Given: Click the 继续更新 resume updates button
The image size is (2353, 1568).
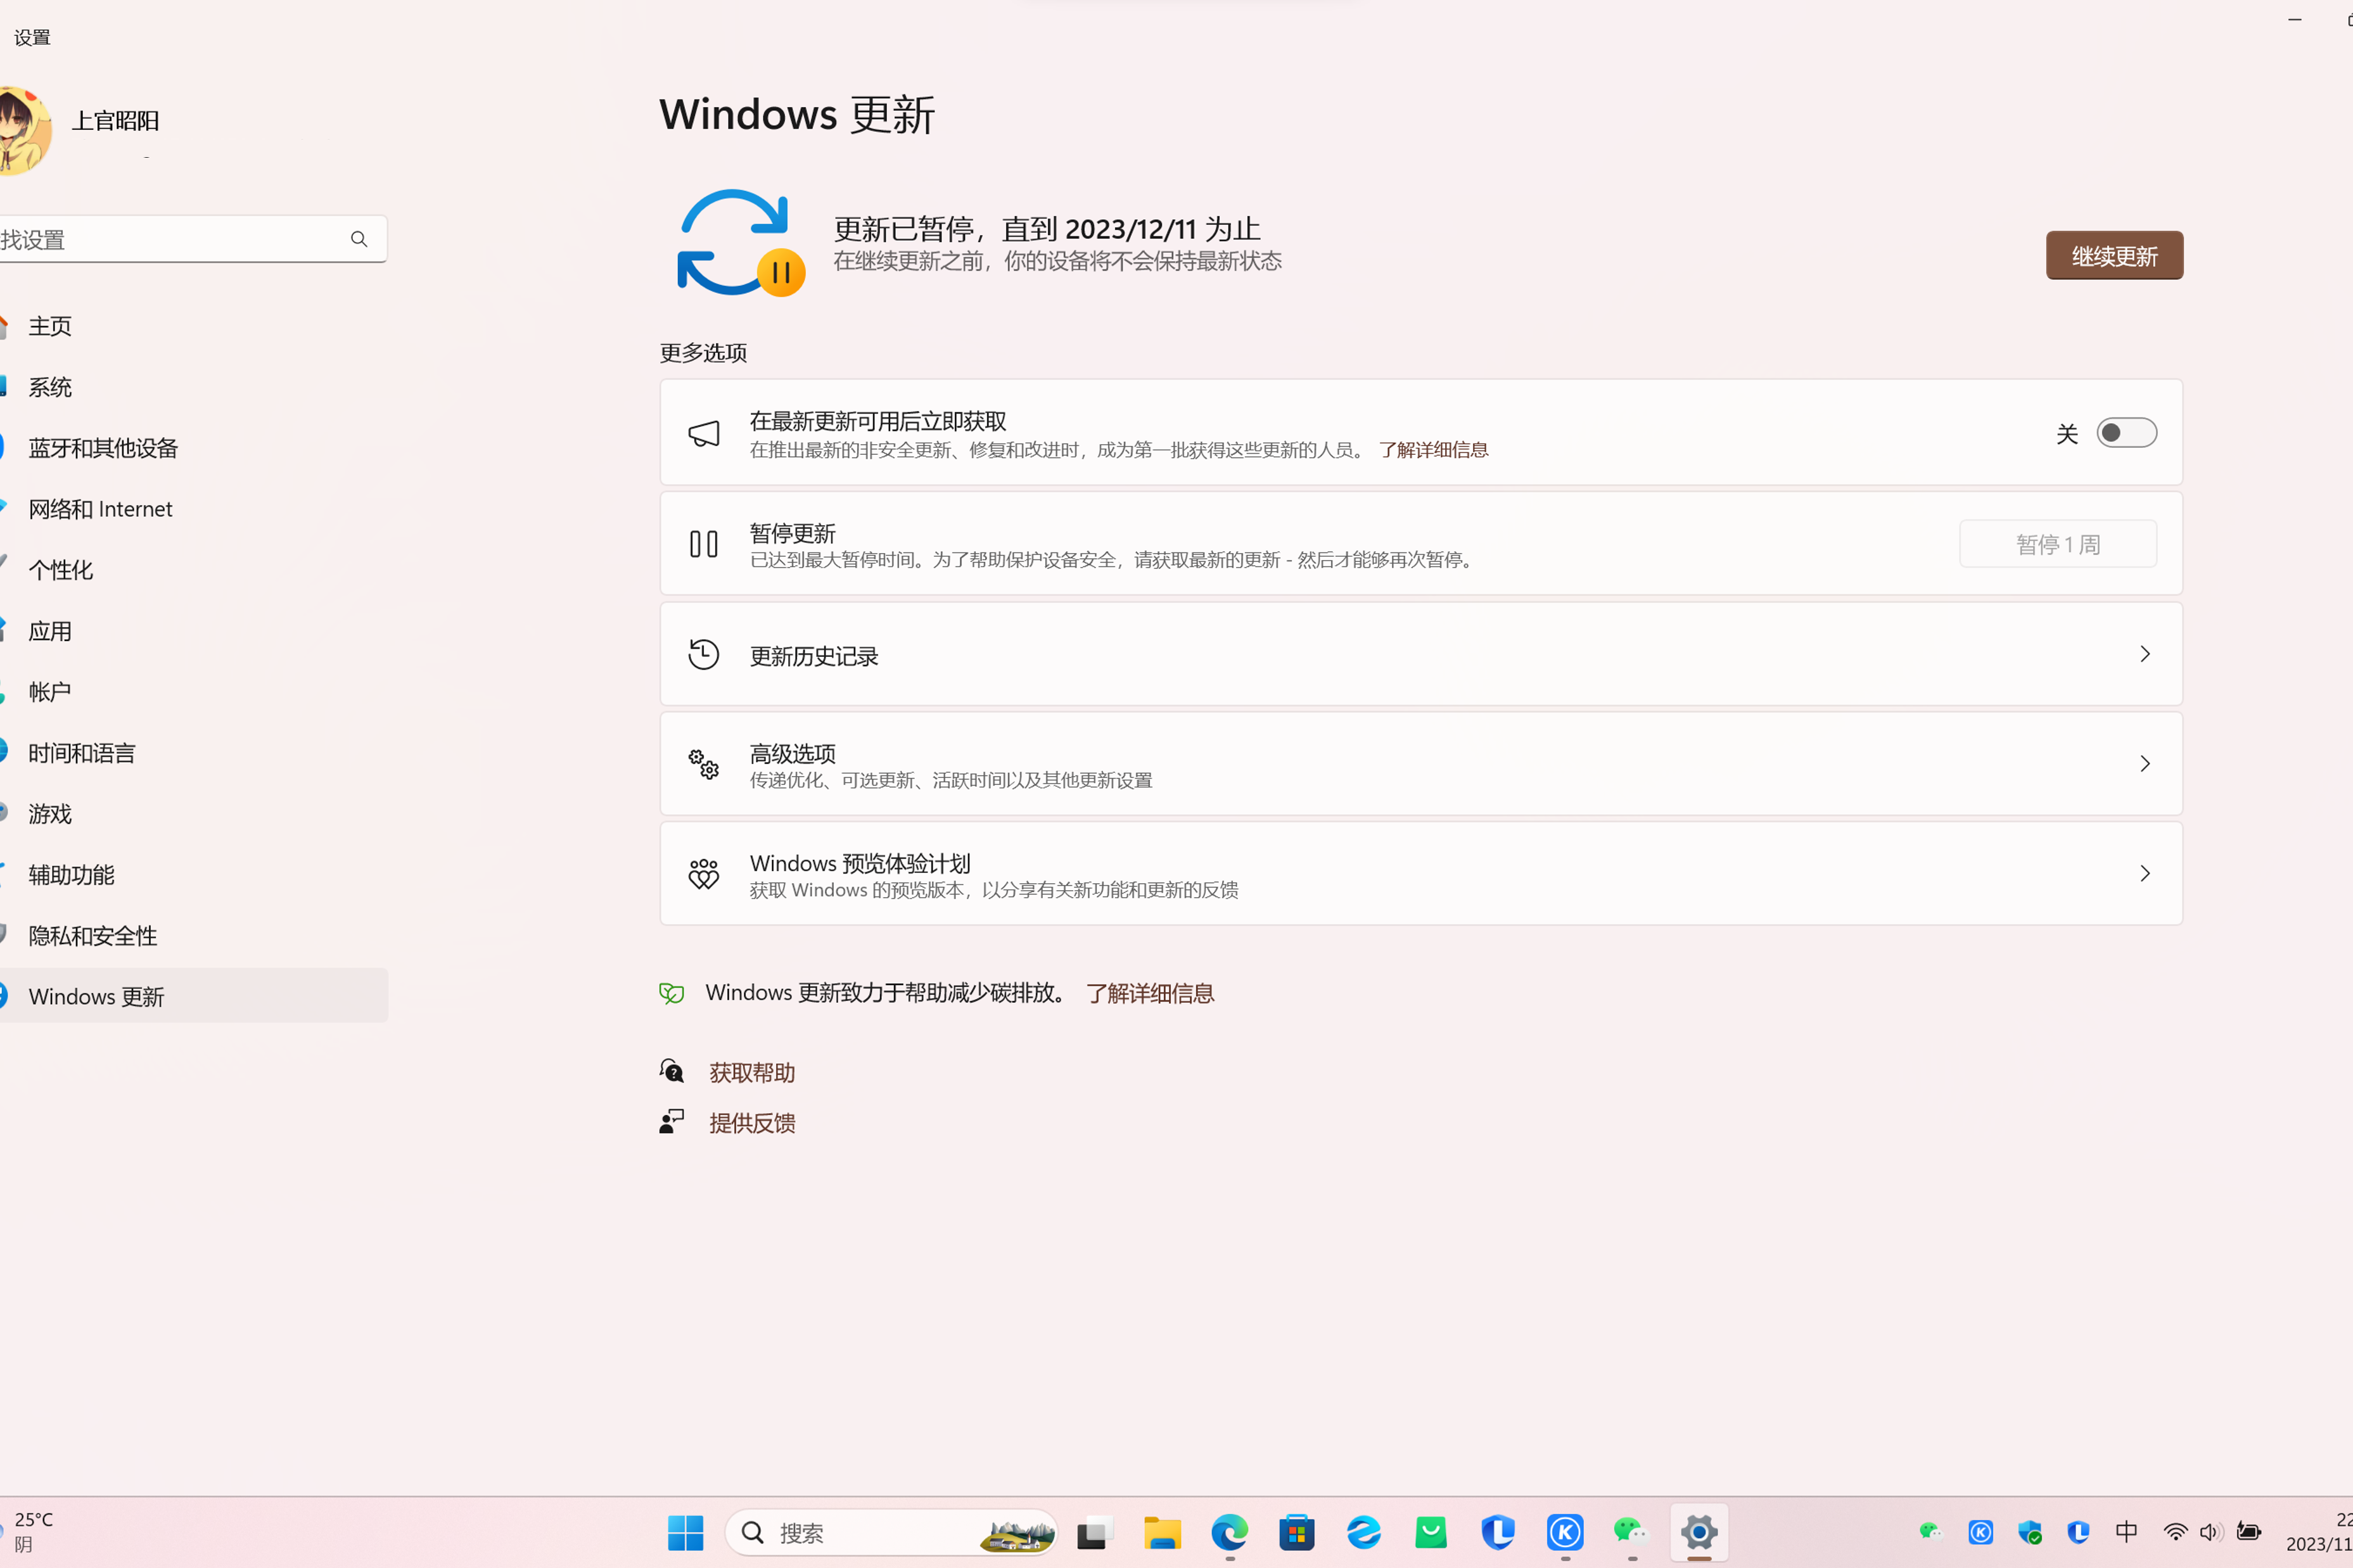Looking at the screenshot, I should coord(2114,255).
